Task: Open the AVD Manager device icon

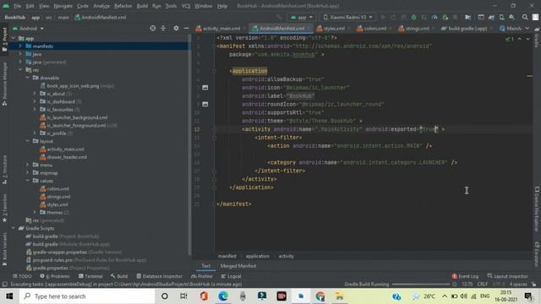Action: point(501,17)
